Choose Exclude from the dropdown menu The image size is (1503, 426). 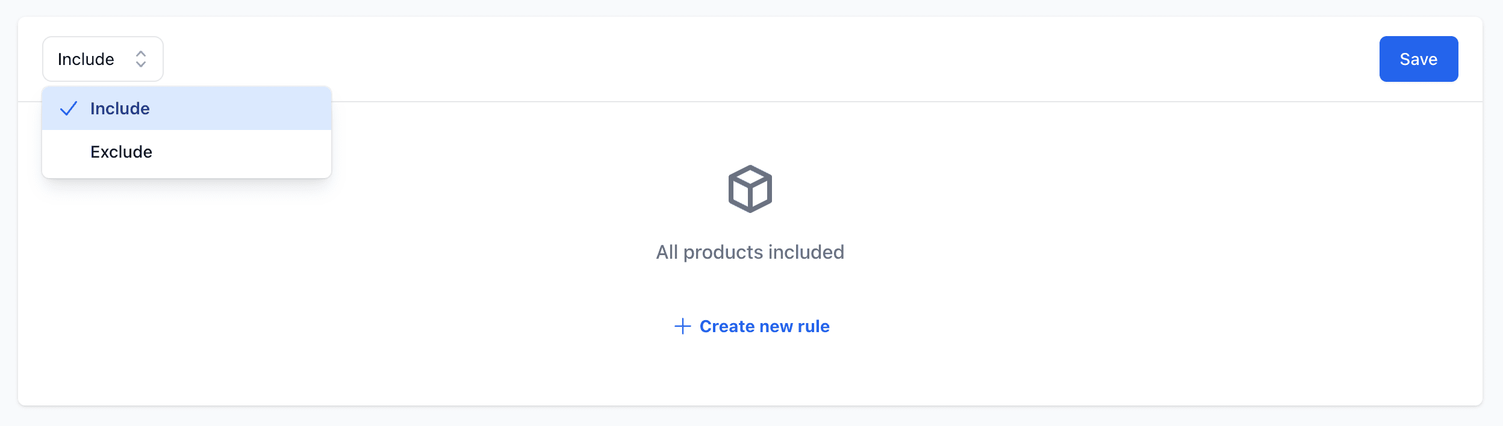point(121,152)
